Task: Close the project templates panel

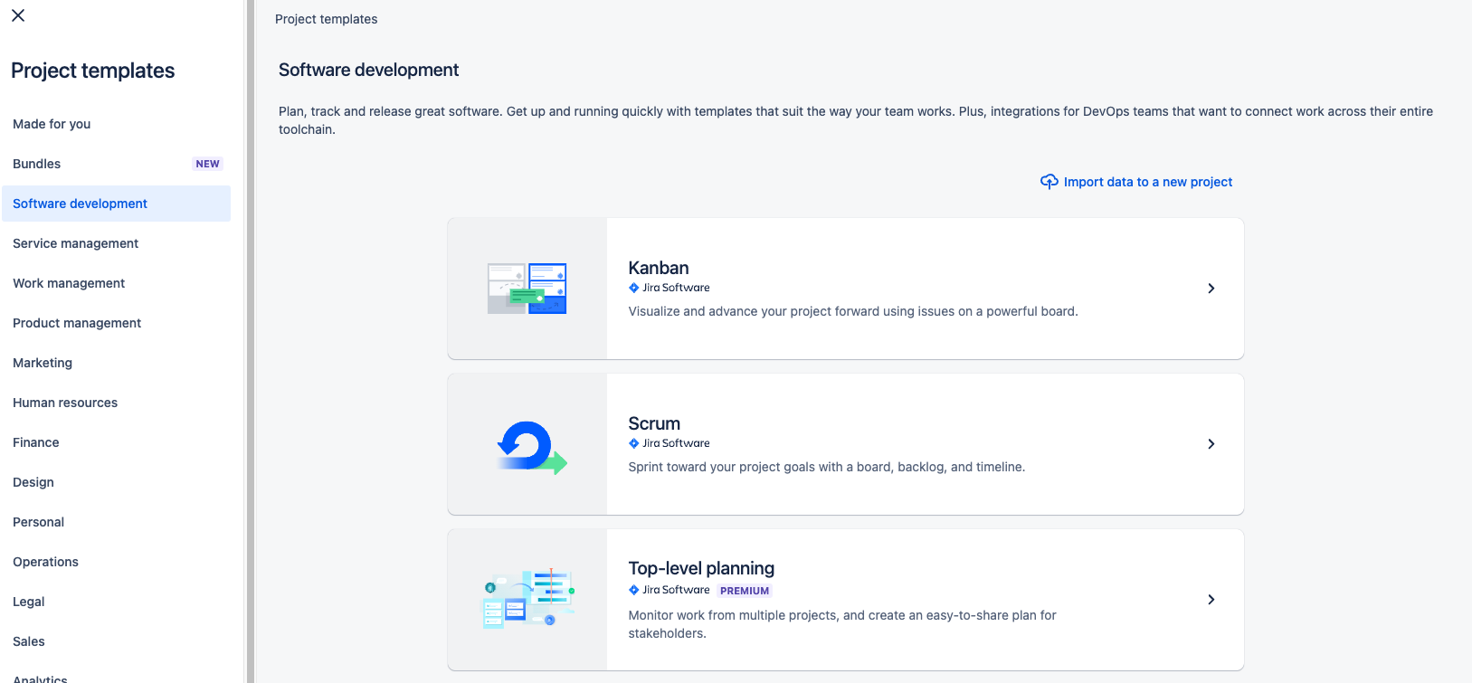Action: tap(18, 15)
